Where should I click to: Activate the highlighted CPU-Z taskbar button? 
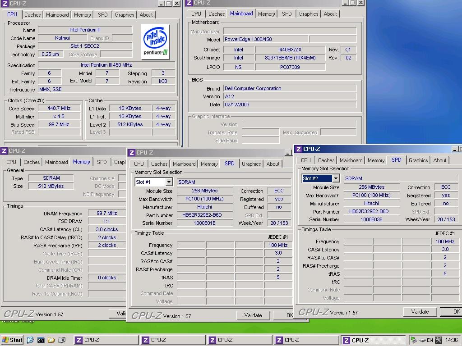pyautogui.click(x=374, y=340)
